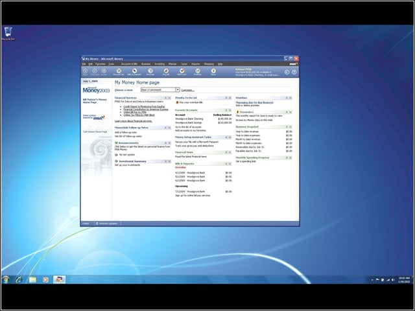
Task: Click Read the latest financial news
Action: point(191,157)
